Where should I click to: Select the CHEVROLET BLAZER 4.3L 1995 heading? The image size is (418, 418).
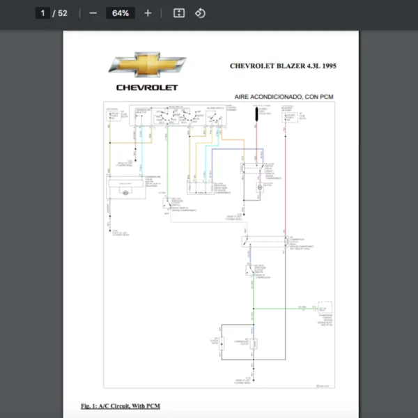pyautogui.click(x=282, y=66)
